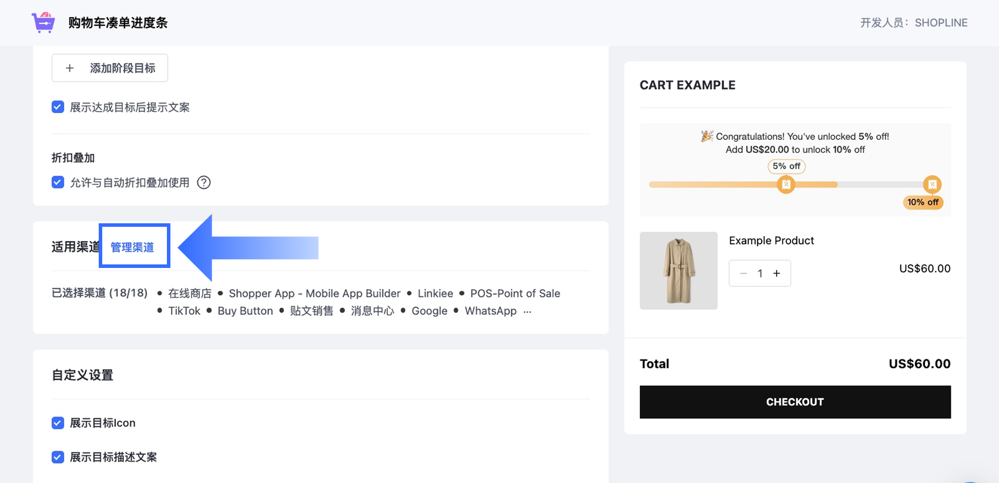Click the 10% off badge label
Screen dimensions: 999x483
pos(923,202)
